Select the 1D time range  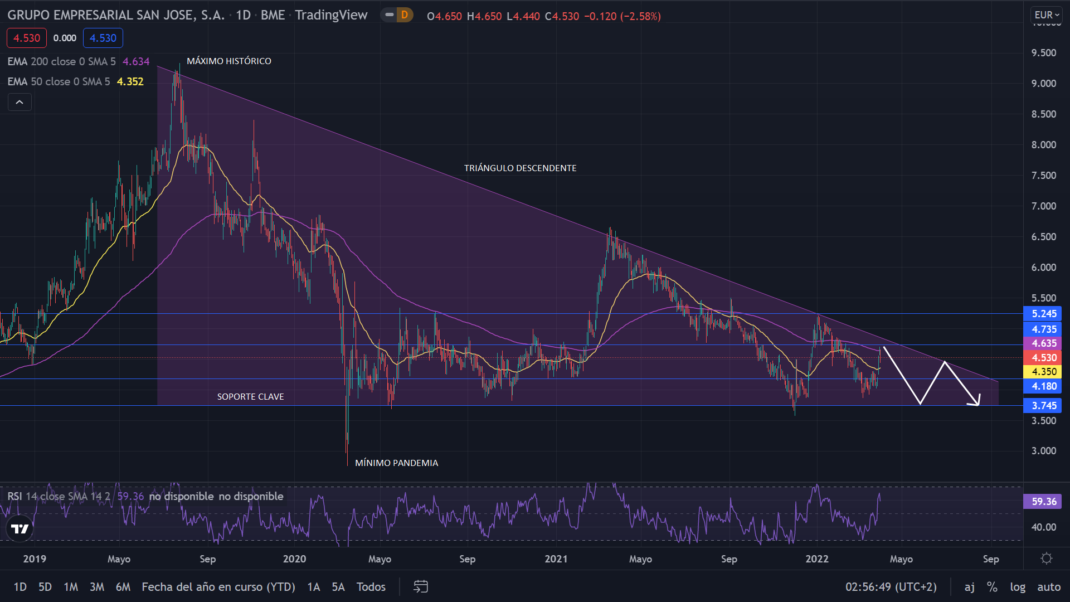pyautogui.click(x=20, y=586)
